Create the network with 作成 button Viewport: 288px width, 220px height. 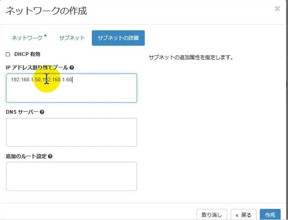(x=270, y=214)
